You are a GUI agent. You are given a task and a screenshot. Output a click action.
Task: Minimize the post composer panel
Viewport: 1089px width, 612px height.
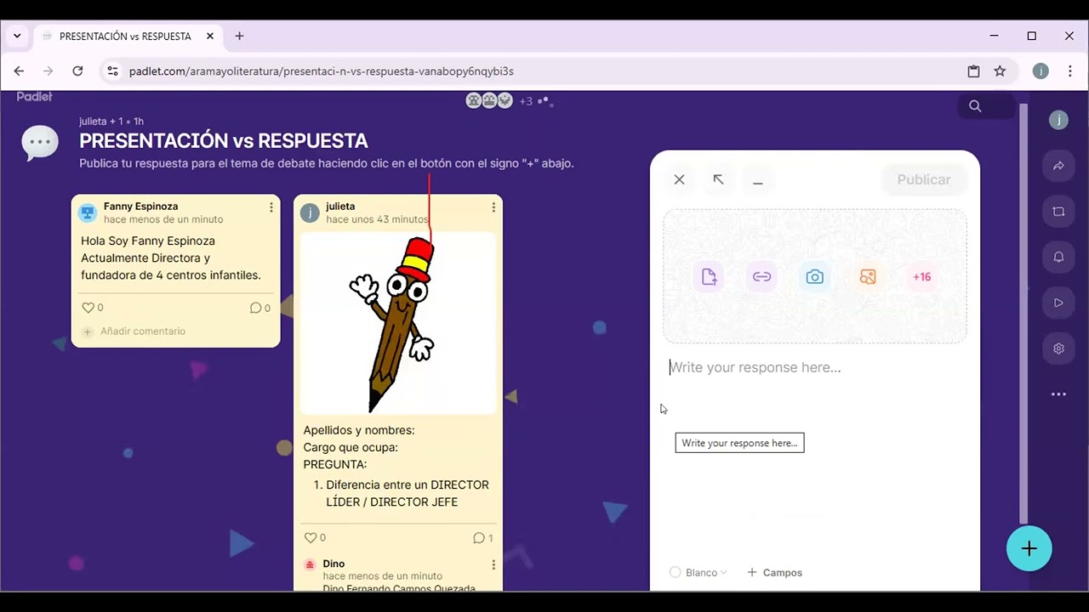tap(758, 179)
